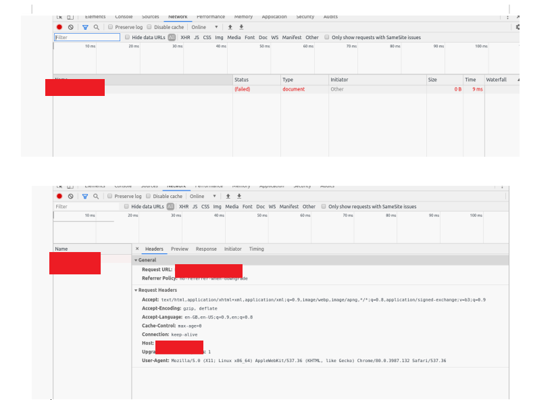Enable Preserve log in lower DevTools

pyautogui.click(x=109, y=196)
